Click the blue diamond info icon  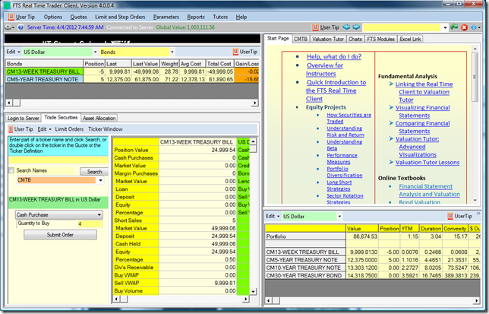coord(473,27)
